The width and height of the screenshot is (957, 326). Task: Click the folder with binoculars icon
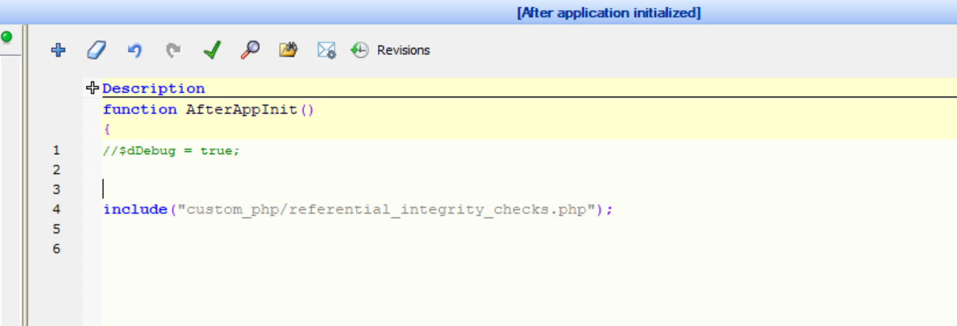[288, 50]
